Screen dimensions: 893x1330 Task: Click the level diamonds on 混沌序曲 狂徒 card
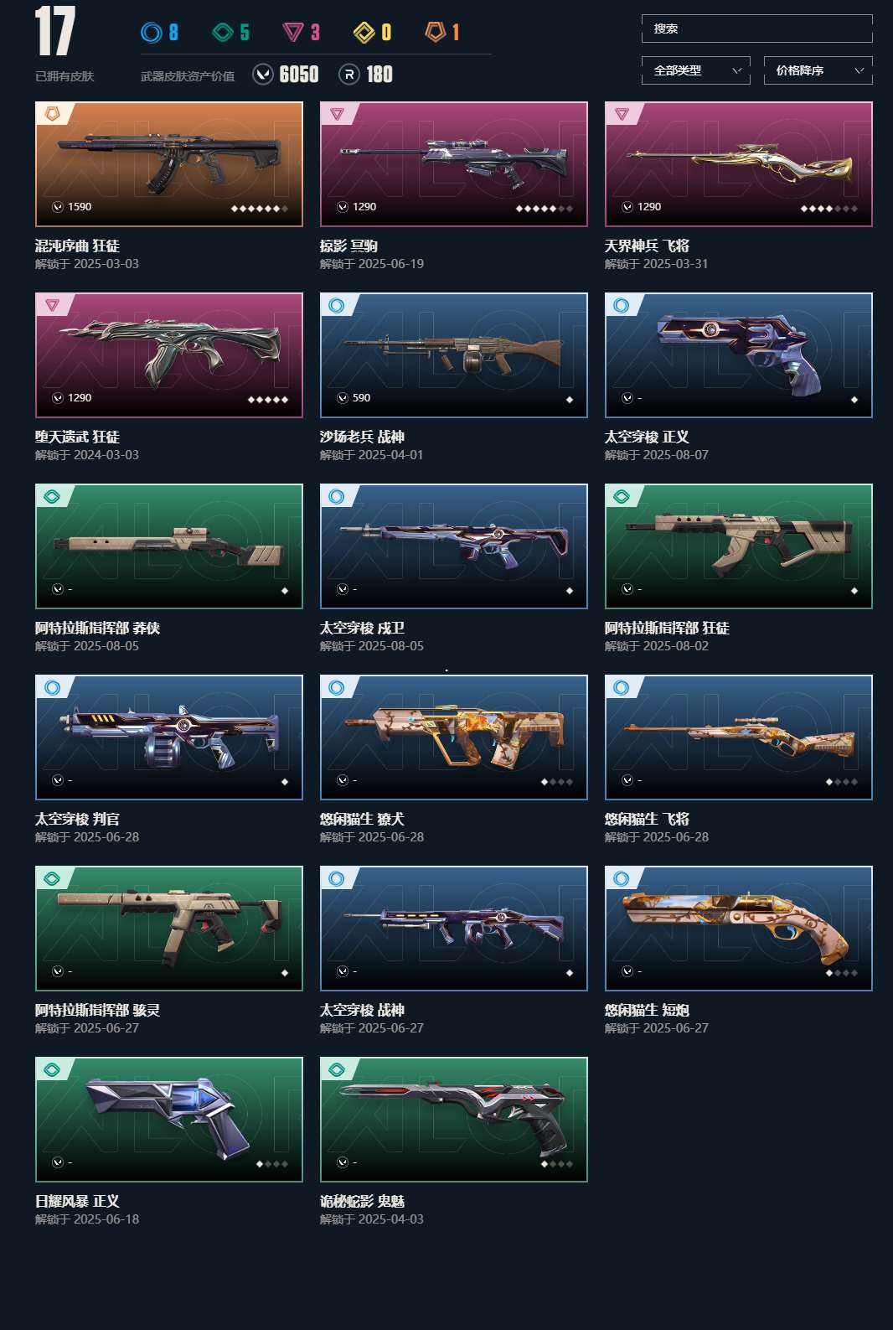pos(260,209)
